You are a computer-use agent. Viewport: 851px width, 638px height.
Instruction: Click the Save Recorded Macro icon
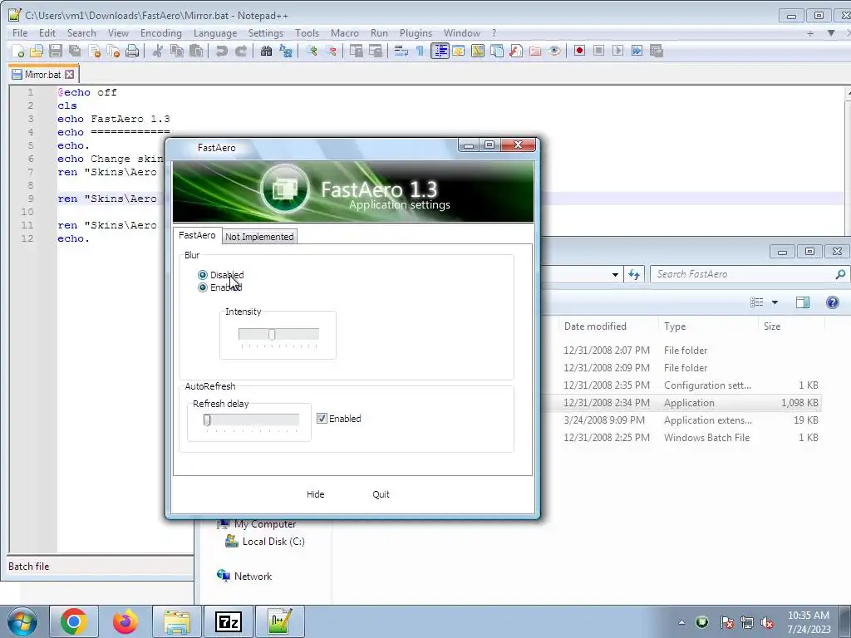(x=657, y=51)
